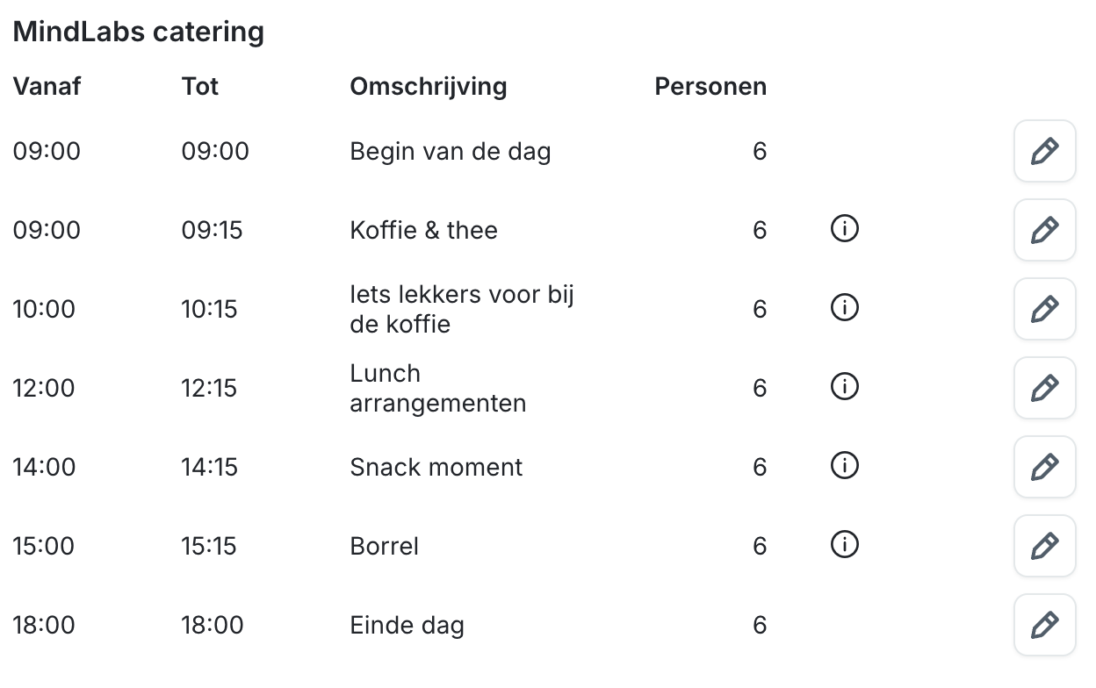
Task: Open edit for Lunch arrangementen
Action: point(1044,388)
